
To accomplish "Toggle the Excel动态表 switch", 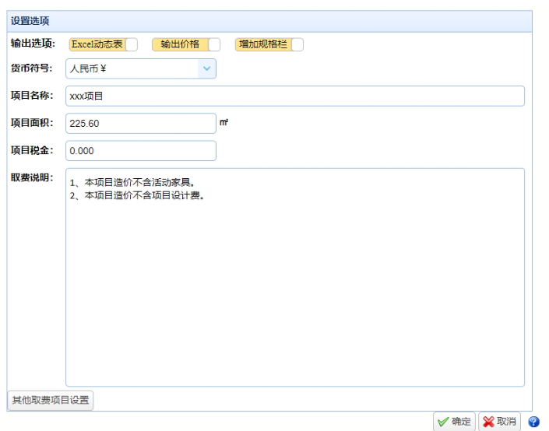I will pyautogui.click(x=131, y=44).
